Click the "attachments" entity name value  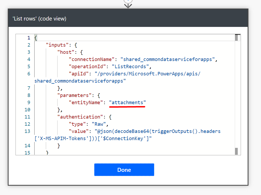pyautogui.click(x=127, y=102)
